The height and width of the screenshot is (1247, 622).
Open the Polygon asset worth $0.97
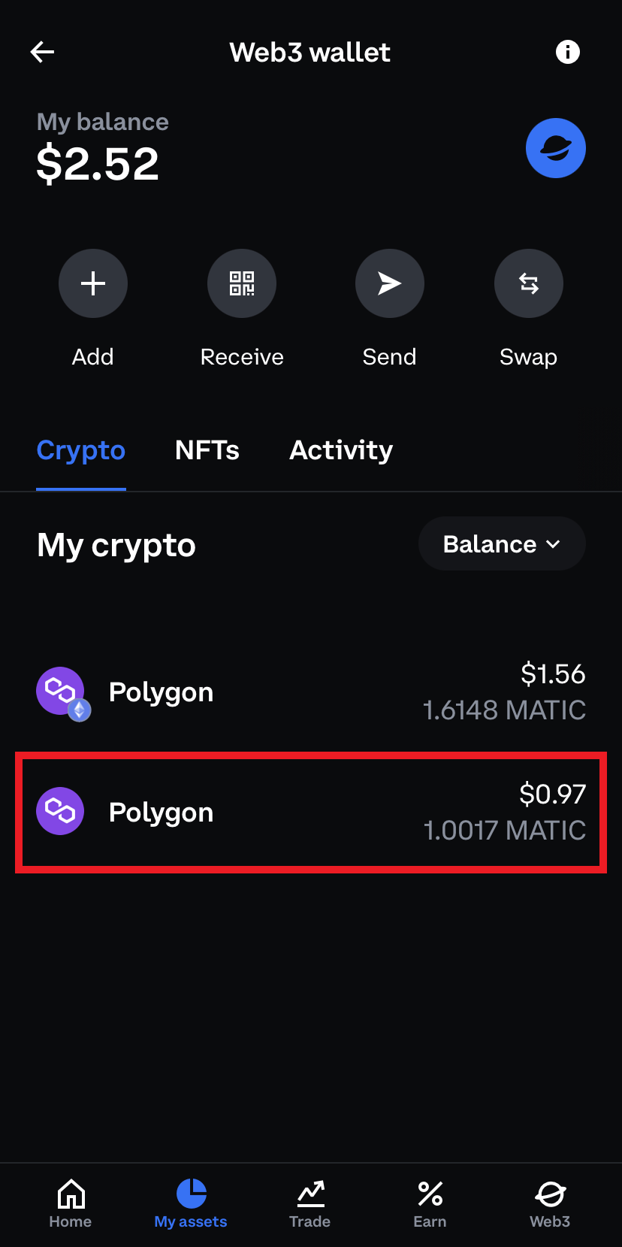coord(311,813)
